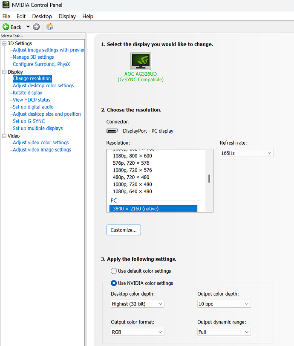Image resolution: width=294 pixels, height=346 pixels.
Task: Click the green Back arrow icon
Action: (x=6, y=27)
